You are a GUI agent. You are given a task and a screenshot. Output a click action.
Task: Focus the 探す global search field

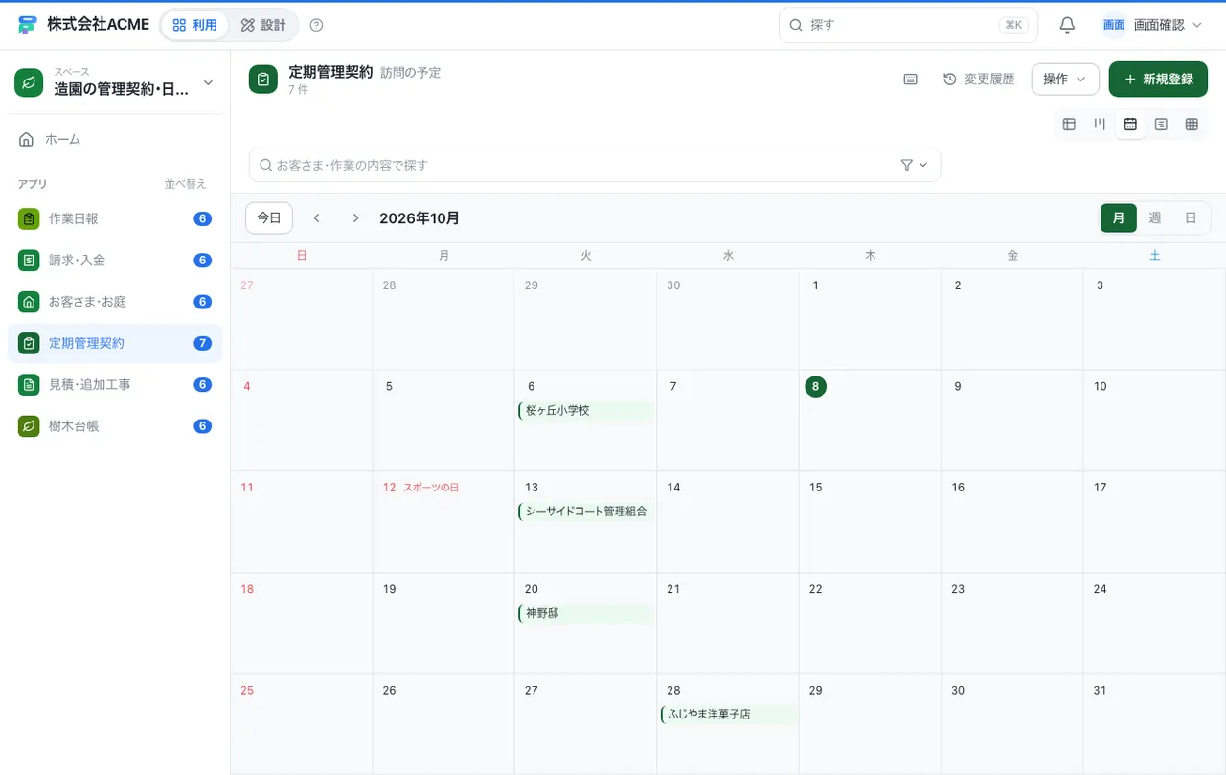click(x=908, y=25)
